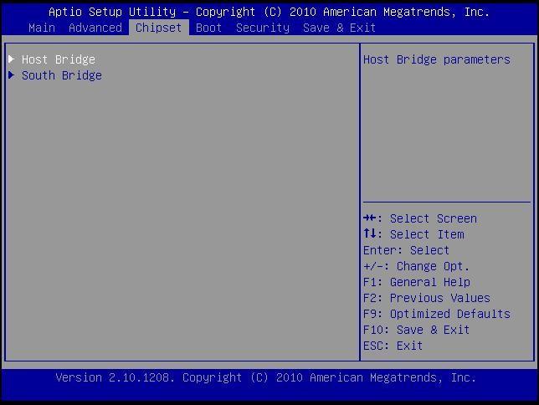Click the left-right arrows icon for Select Screen
Screen dimensions: 539x405
click(x=368, y=218)
